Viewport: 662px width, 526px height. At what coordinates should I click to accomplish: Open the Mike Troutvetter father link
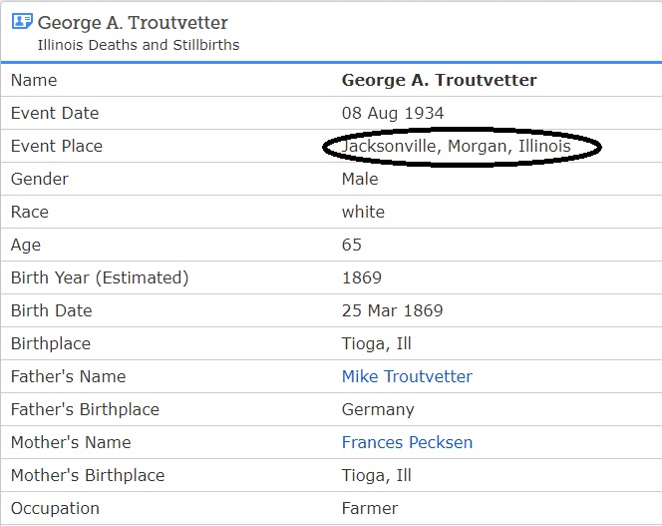(x=407, y=376)
